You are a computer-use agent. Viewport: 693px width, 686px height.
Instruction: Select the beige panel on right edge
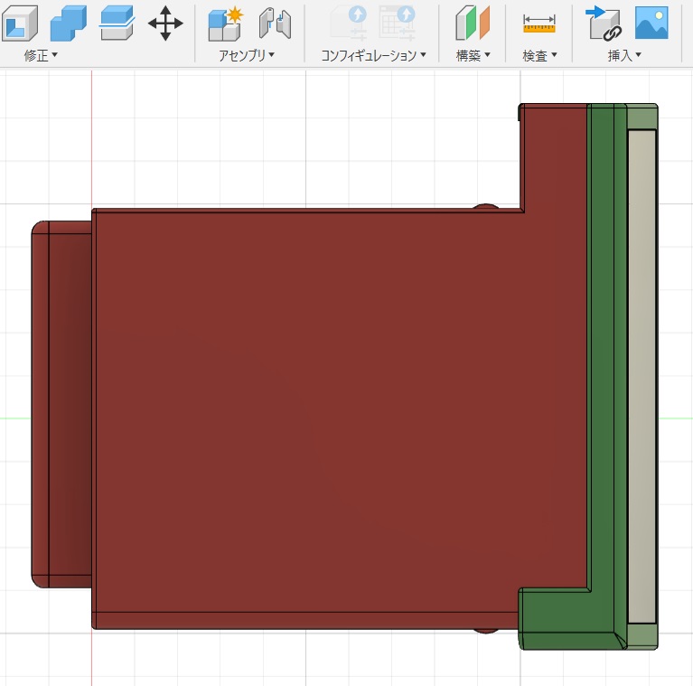[641, 377]
